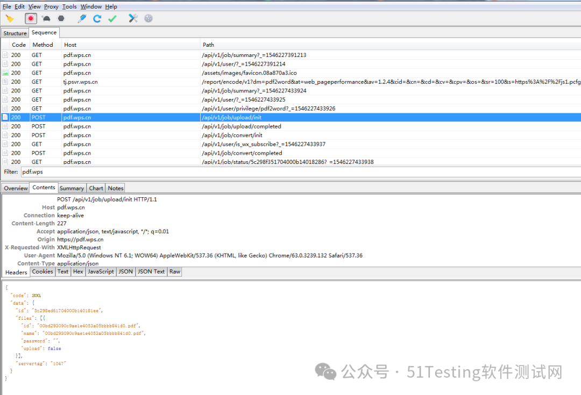Select the /api/v1/job/convert/completed row
The width and height of the screenshot is (581, 395).
click(291, 153)
